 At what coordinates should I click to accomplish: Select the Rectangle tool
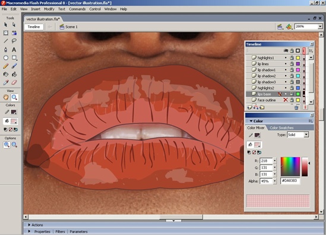click(14, 57)
